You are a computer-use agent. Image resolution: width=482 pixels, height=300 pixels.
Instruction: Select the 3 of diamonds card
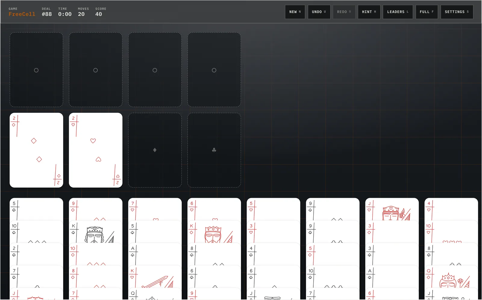point(392,232)
